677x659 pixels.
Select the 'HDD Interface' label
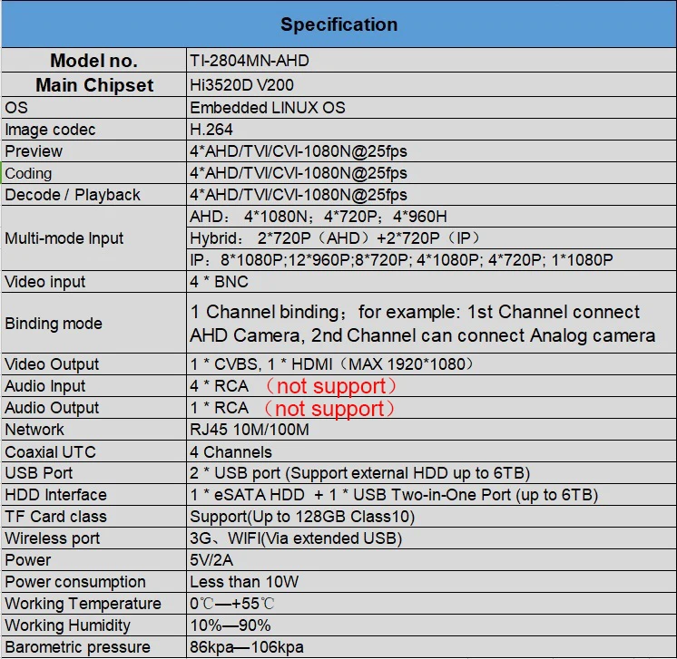pyautogui.click(x=55, y=495)
